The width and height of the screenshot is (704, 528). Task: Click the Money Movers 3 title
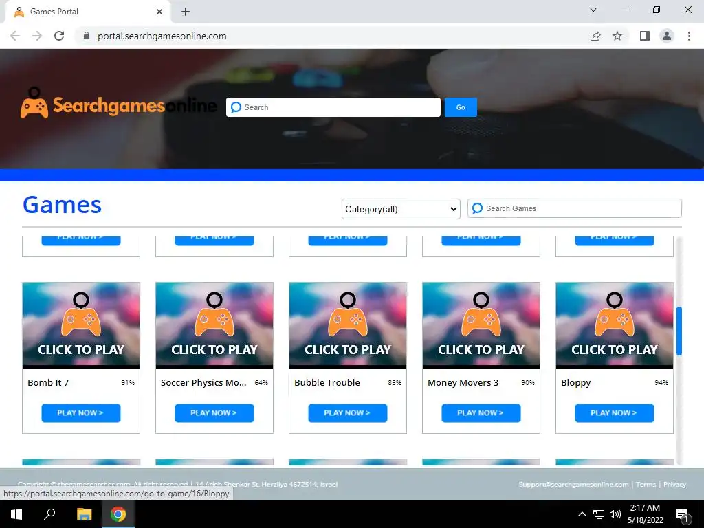point(463,382)
